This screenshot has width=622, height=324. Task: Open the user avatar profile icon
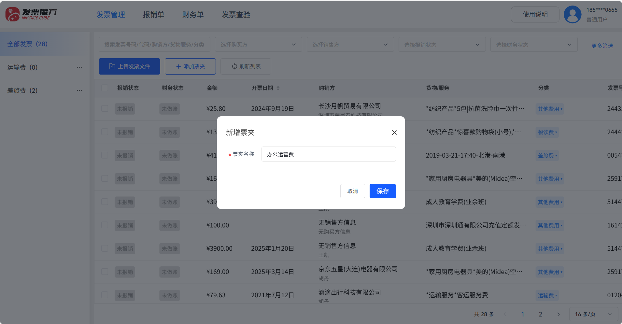[x=572, y=14]
